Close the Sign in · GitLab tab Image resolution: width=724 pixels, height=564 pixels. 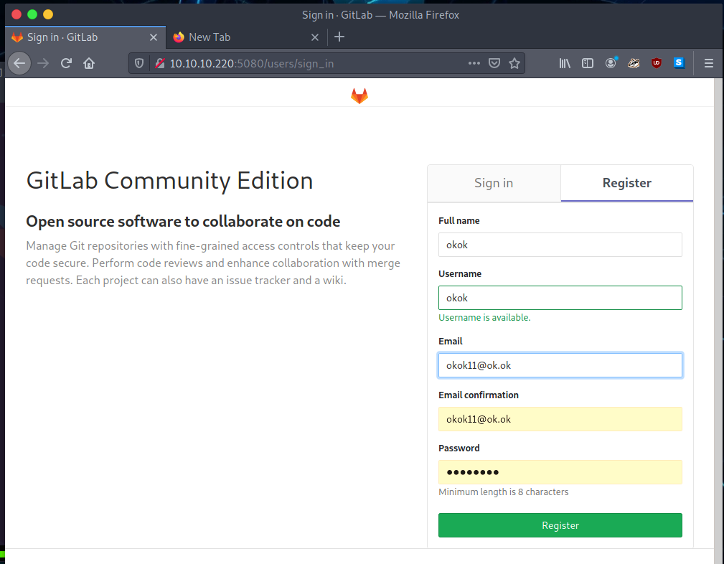coord(154,37)
